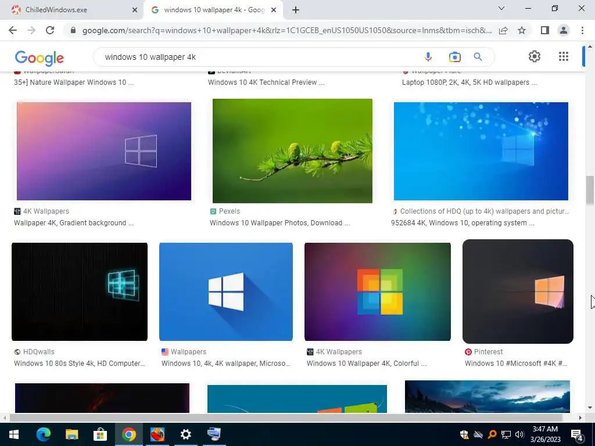Bookmark this tab with the star

click(522, 30)
